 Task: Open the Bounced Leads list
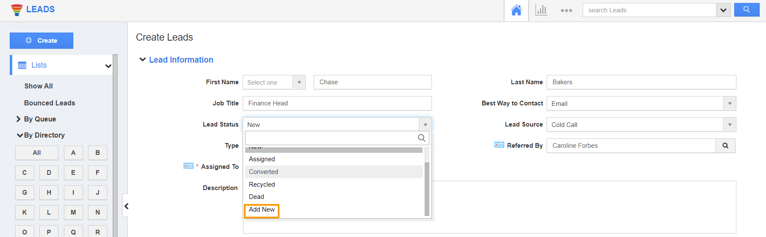(x=50, y=103)
